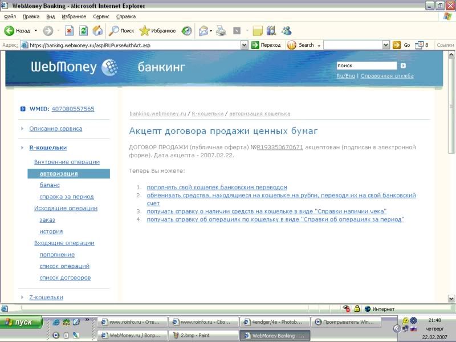Open Favorites (Избранное) star button
The width and height of the screenshot is (456, 342).
[157, 31]
